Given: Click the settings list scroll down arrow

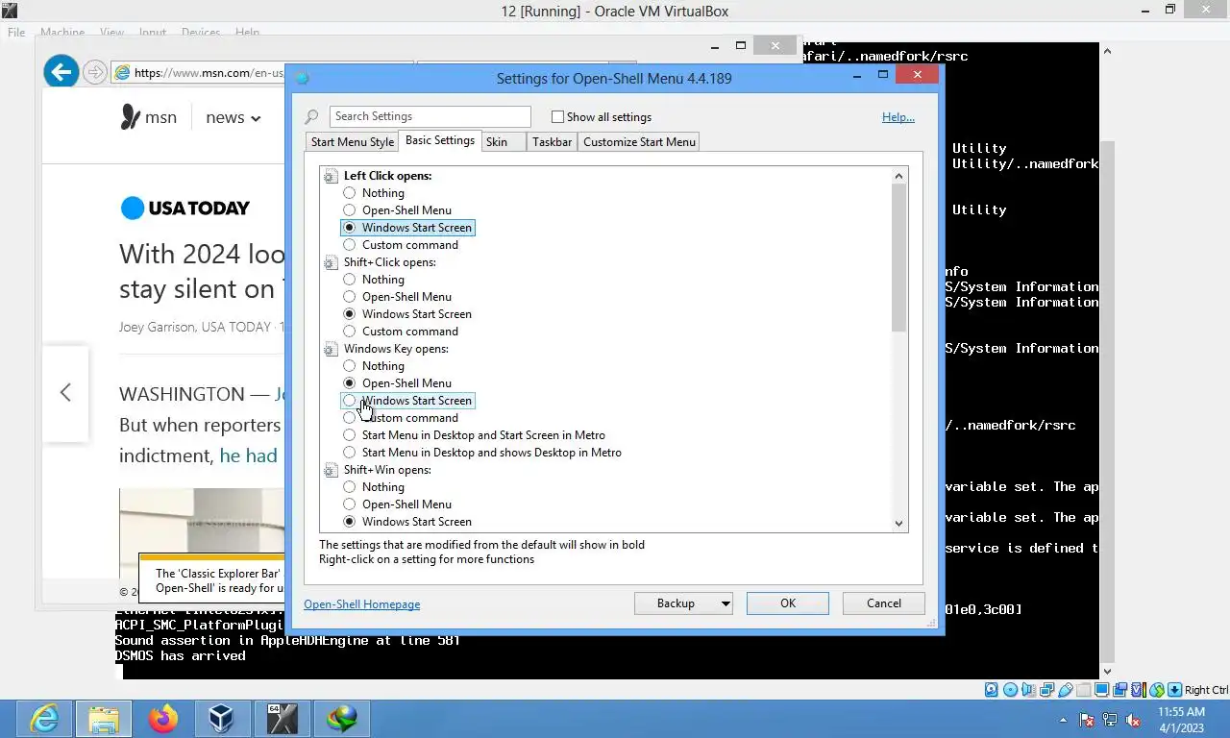Looking at the screenshot, I should [x=899, y=524].
